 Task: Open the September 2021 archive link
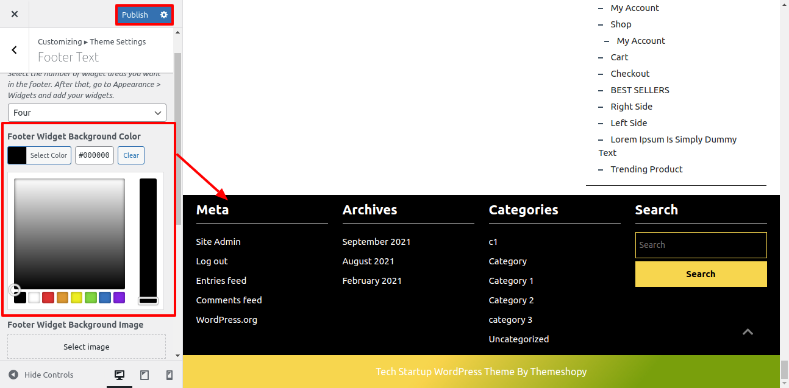tap(376, 242)
